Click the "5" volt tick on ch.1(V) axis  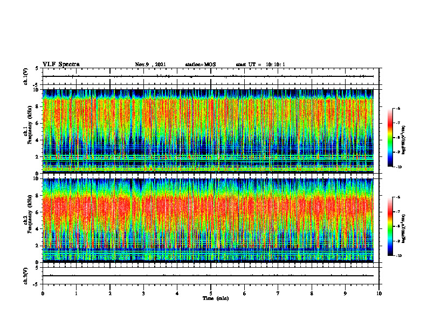coord(38,68)
